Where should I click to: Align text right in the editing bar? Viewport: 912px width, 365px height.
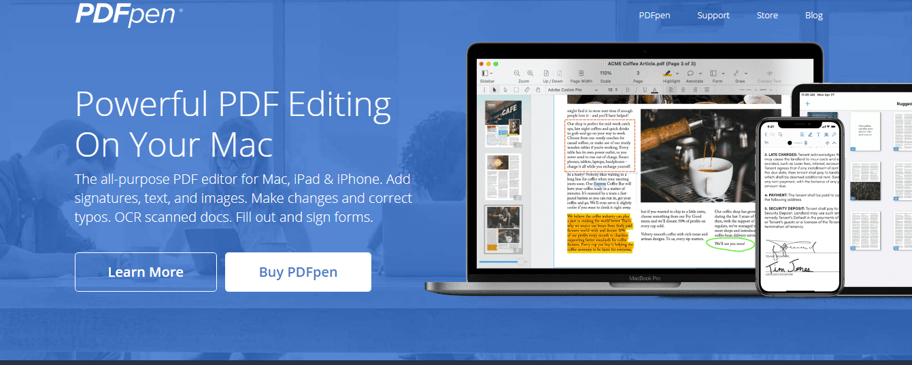pos(694,90)
